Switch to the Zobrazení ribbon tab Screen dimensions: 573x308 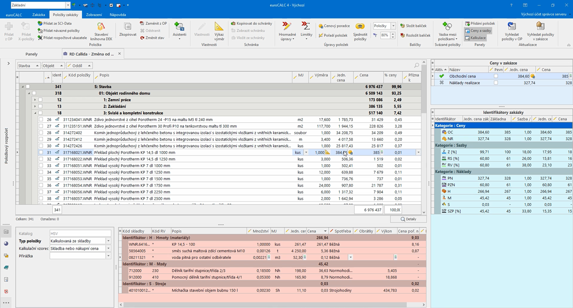94,15
